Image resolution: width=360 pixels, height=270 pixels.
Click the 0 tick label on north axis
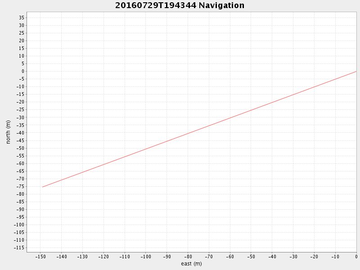pyautogui.click(x=22, y=71)
